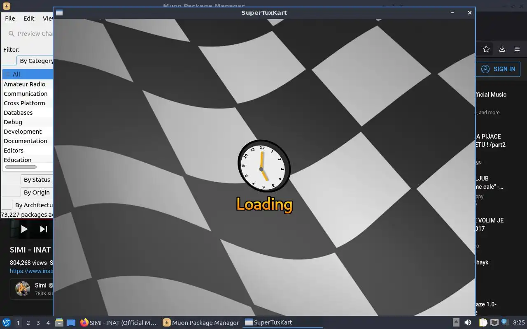The height and width of the screenshot is (329, 527).
Task: Expand the By Category filter
Action: click(35, 61)
